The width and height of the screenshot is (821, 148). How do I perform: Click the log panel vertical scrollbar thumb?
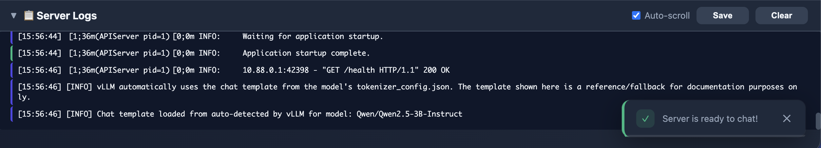click(818, 121)
